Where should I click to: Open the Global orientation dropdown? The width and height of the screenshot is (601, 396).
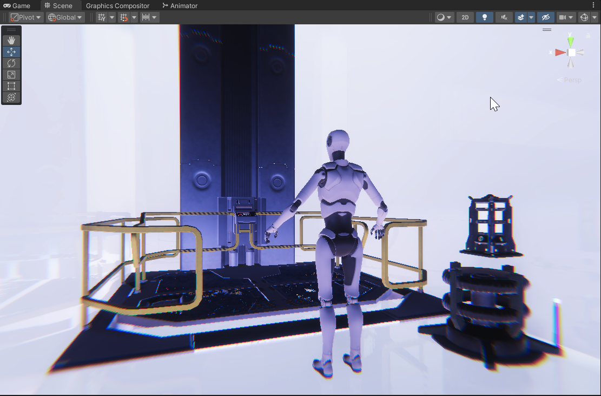(65, 17)
